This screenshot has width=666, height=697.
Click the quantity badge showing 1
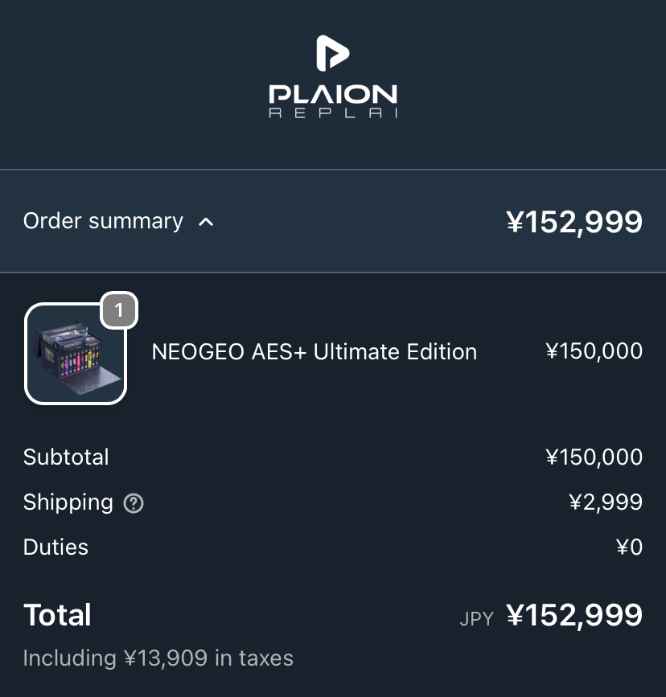click(119, 310)
